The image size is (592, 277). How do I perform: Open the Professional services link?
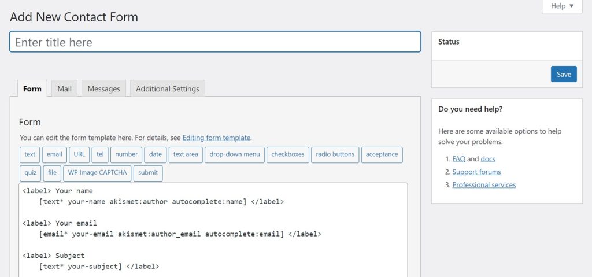point(484,185)
